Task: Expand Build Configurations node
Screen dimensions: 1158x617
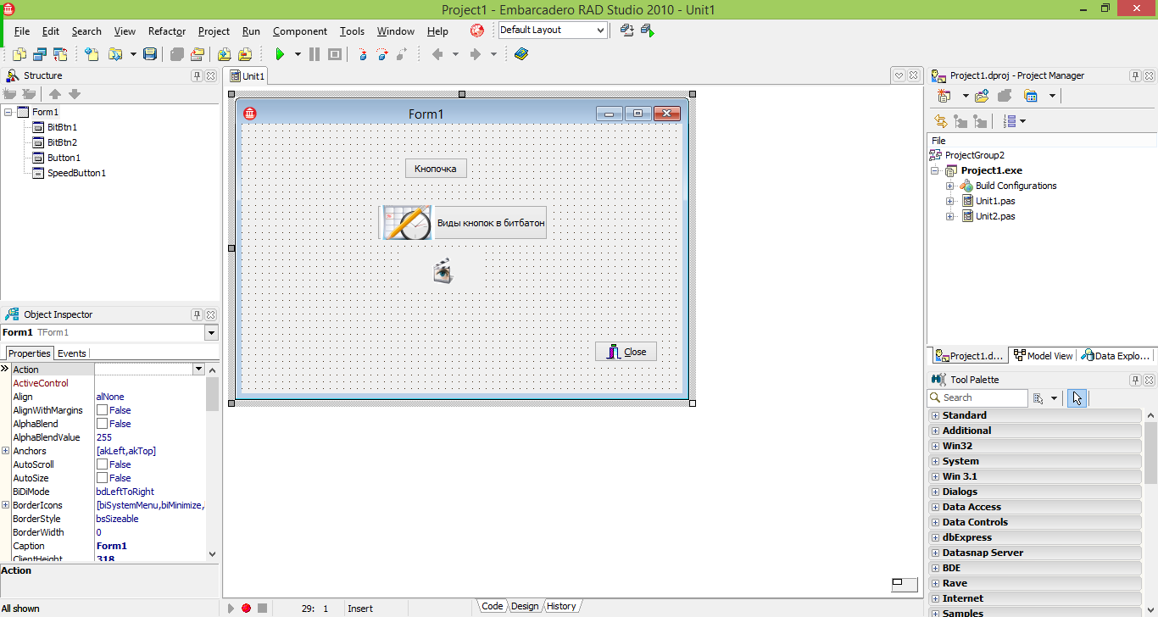Action: pyautogui.click(x=950, y=186)
